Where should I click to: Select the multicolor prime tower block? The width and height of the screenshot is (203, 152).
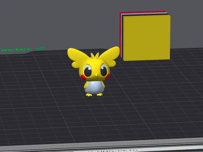[x=145, y=36]
